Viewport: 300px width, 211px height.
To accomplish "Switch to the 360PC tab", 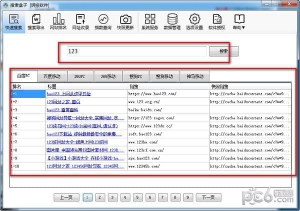I will [80, 76].
